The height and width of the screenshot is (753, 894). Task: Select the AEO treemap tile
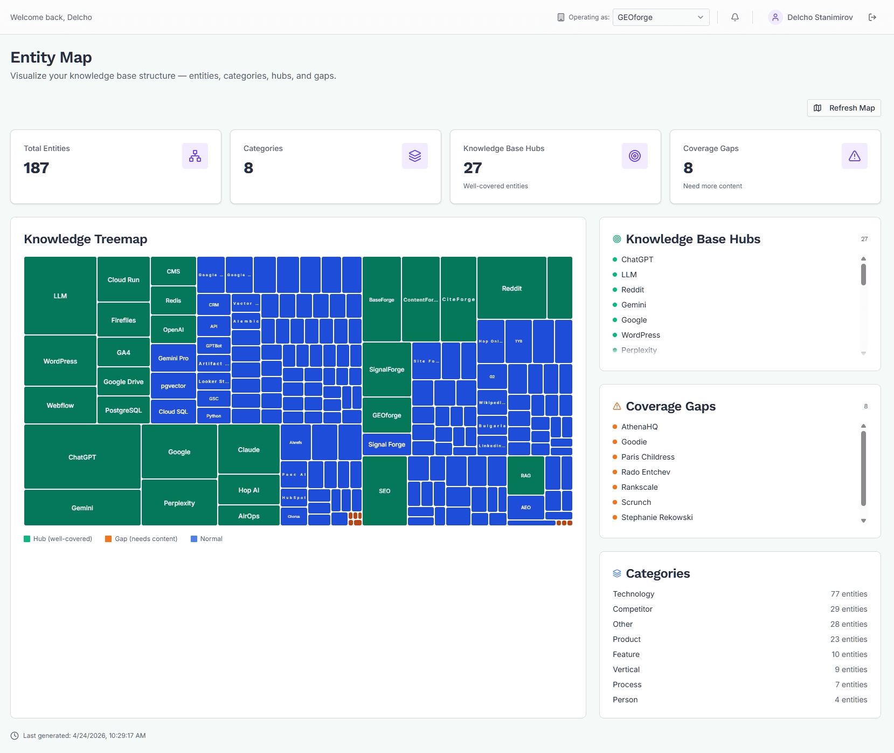(526, 508)
